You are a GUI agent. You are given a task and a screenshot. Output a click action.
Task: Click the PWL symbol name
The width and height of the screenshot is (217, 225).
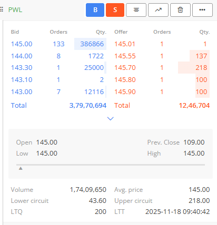coord(15,10)
